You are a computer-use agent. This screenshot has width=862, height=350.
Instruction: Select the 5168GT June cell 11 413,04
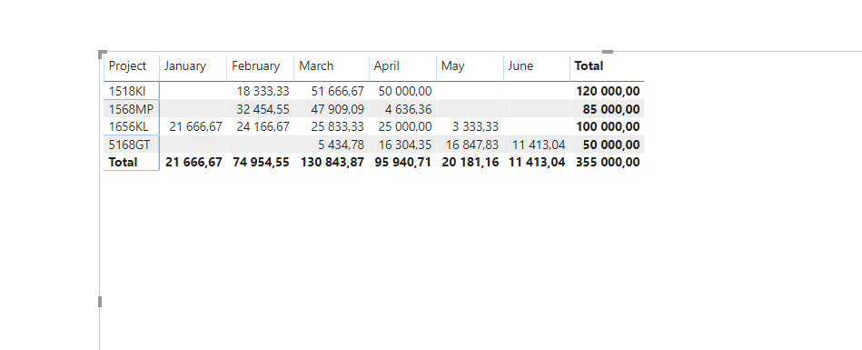tap(539, 145)
